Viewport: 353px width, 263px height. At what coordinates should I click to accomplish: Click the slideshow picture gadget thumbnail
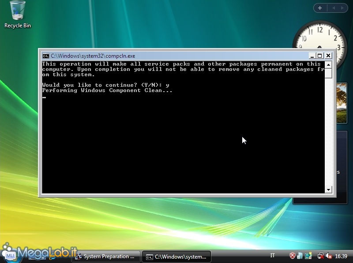tap(342, 103)
